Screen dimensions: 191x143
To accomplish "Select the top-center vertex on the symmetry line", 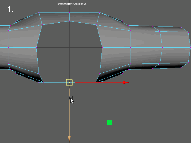I will pos(69,13).
